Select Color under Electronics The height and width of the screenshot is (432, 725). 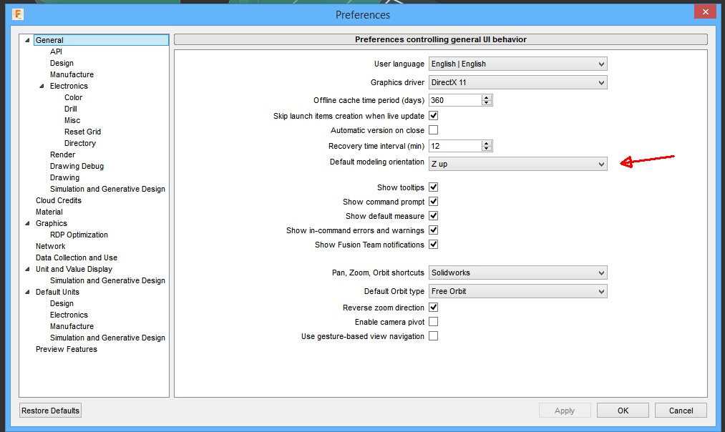click(x=73, y=97)
